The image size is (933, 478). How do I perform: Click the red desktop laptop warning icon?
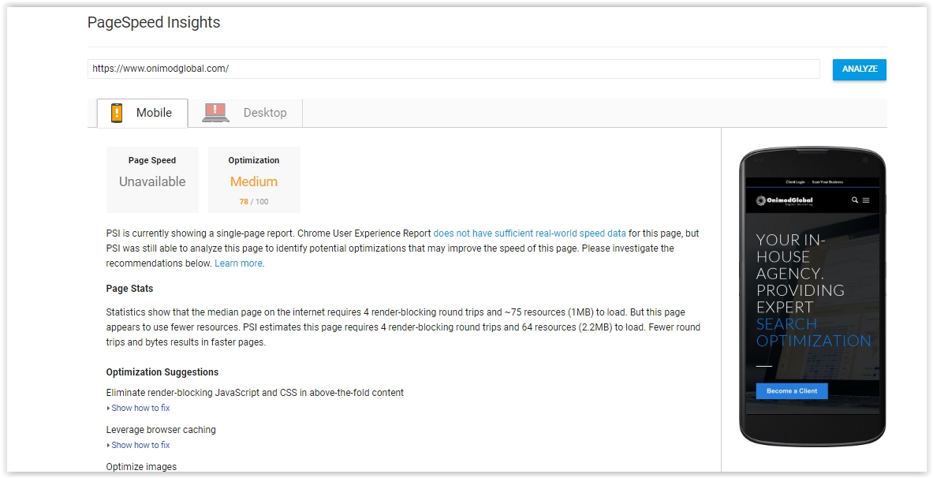point(215,113)
